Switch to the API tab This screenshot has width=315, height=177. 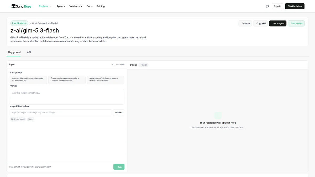click(29, 52)
